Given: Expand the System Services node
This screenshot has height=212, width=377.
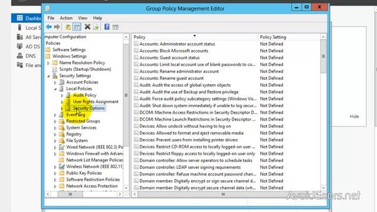Looking at the screenshot, I should tap(55, 128).
